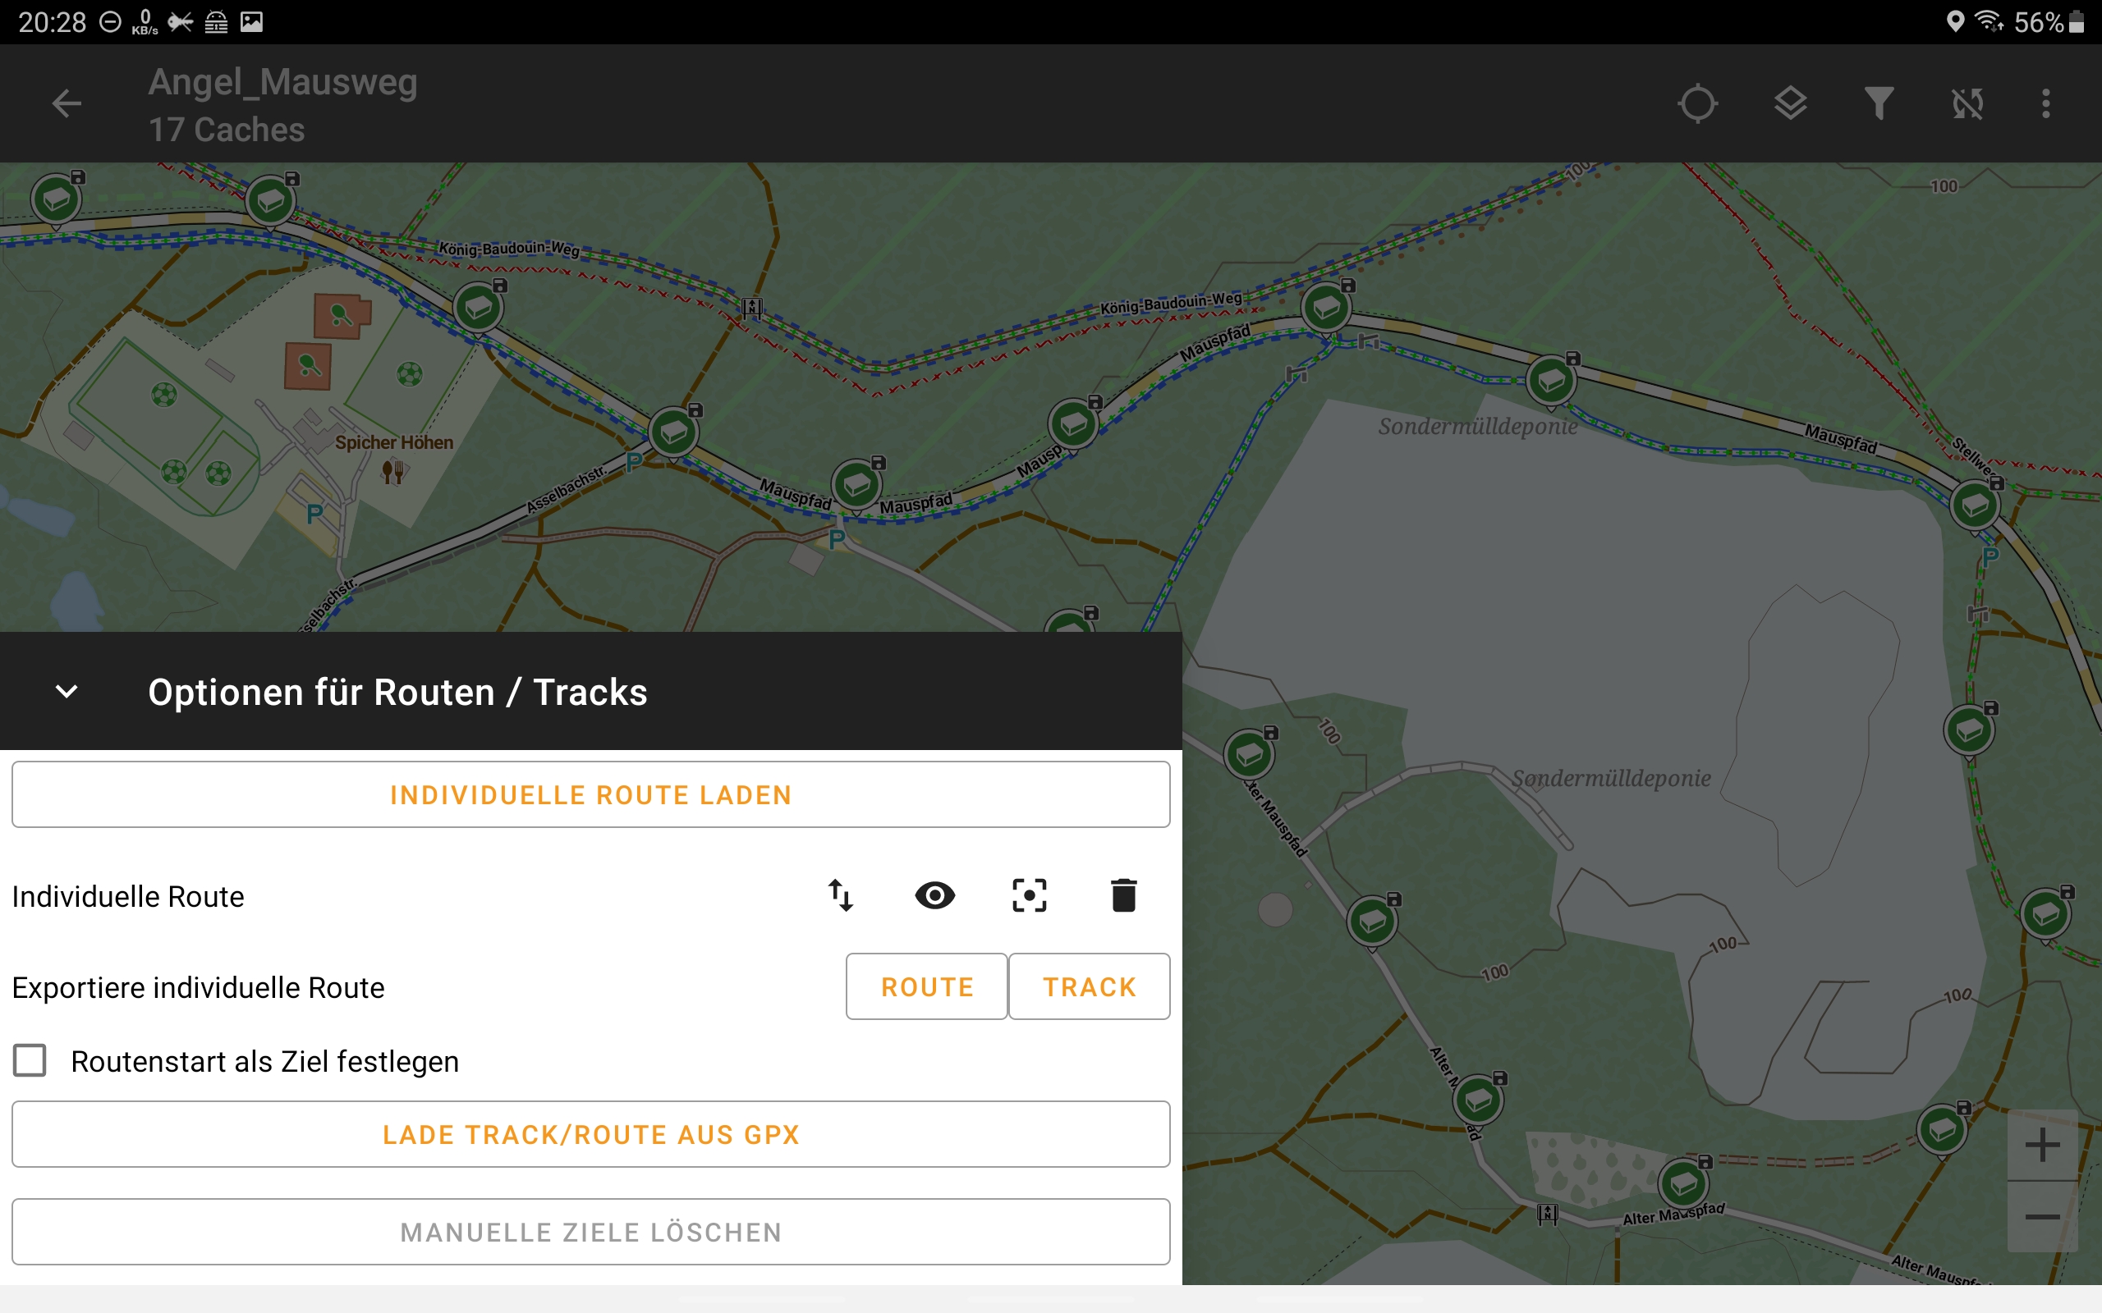
Task: Open the geocache filter
Action: [1878, 103]
